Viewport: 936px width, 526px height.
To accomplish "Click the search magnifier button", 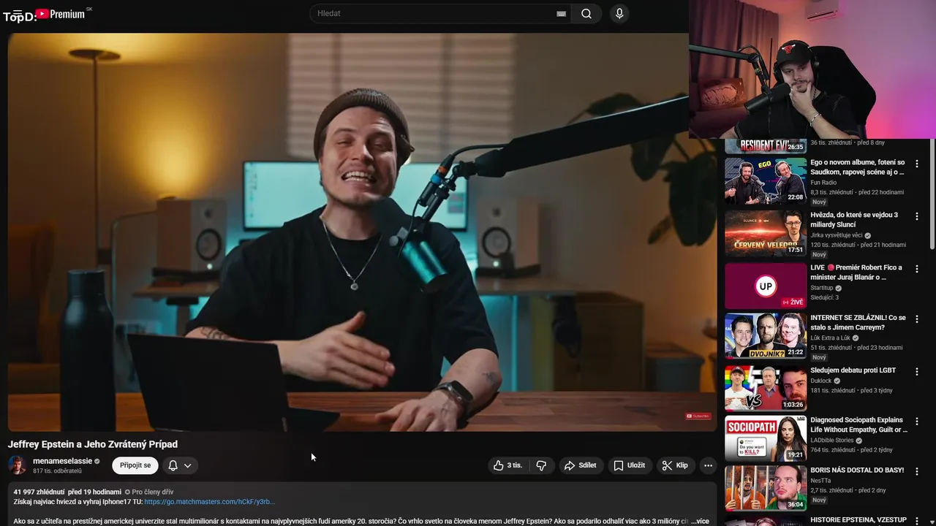I will point(586,13).
